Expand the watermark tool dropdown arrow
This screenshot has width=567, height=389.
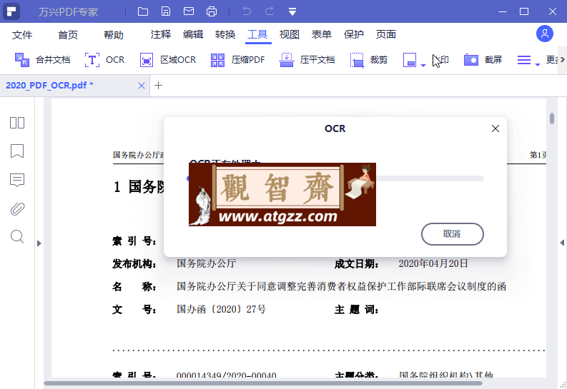[423, 65]
